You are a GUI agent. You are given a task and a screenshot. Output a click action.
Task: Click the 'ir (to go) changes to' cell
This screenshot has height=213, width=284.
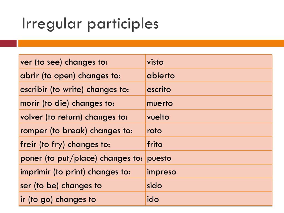pos(82,199)
